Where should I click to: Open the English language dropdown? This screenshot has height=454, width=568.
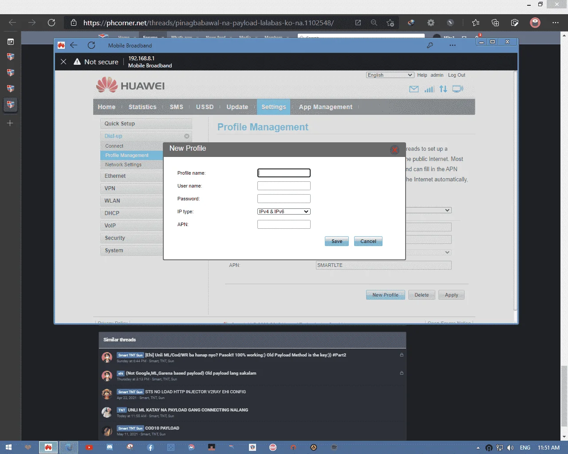click(390, 75)
